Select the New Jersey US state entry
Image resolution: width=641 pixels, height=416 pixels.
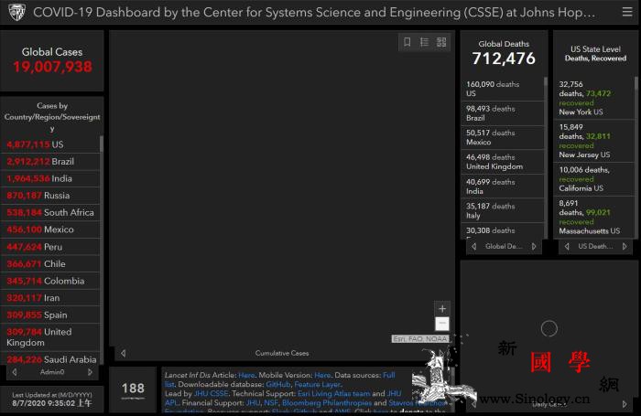pyautogui.click(x=594, y=141)
